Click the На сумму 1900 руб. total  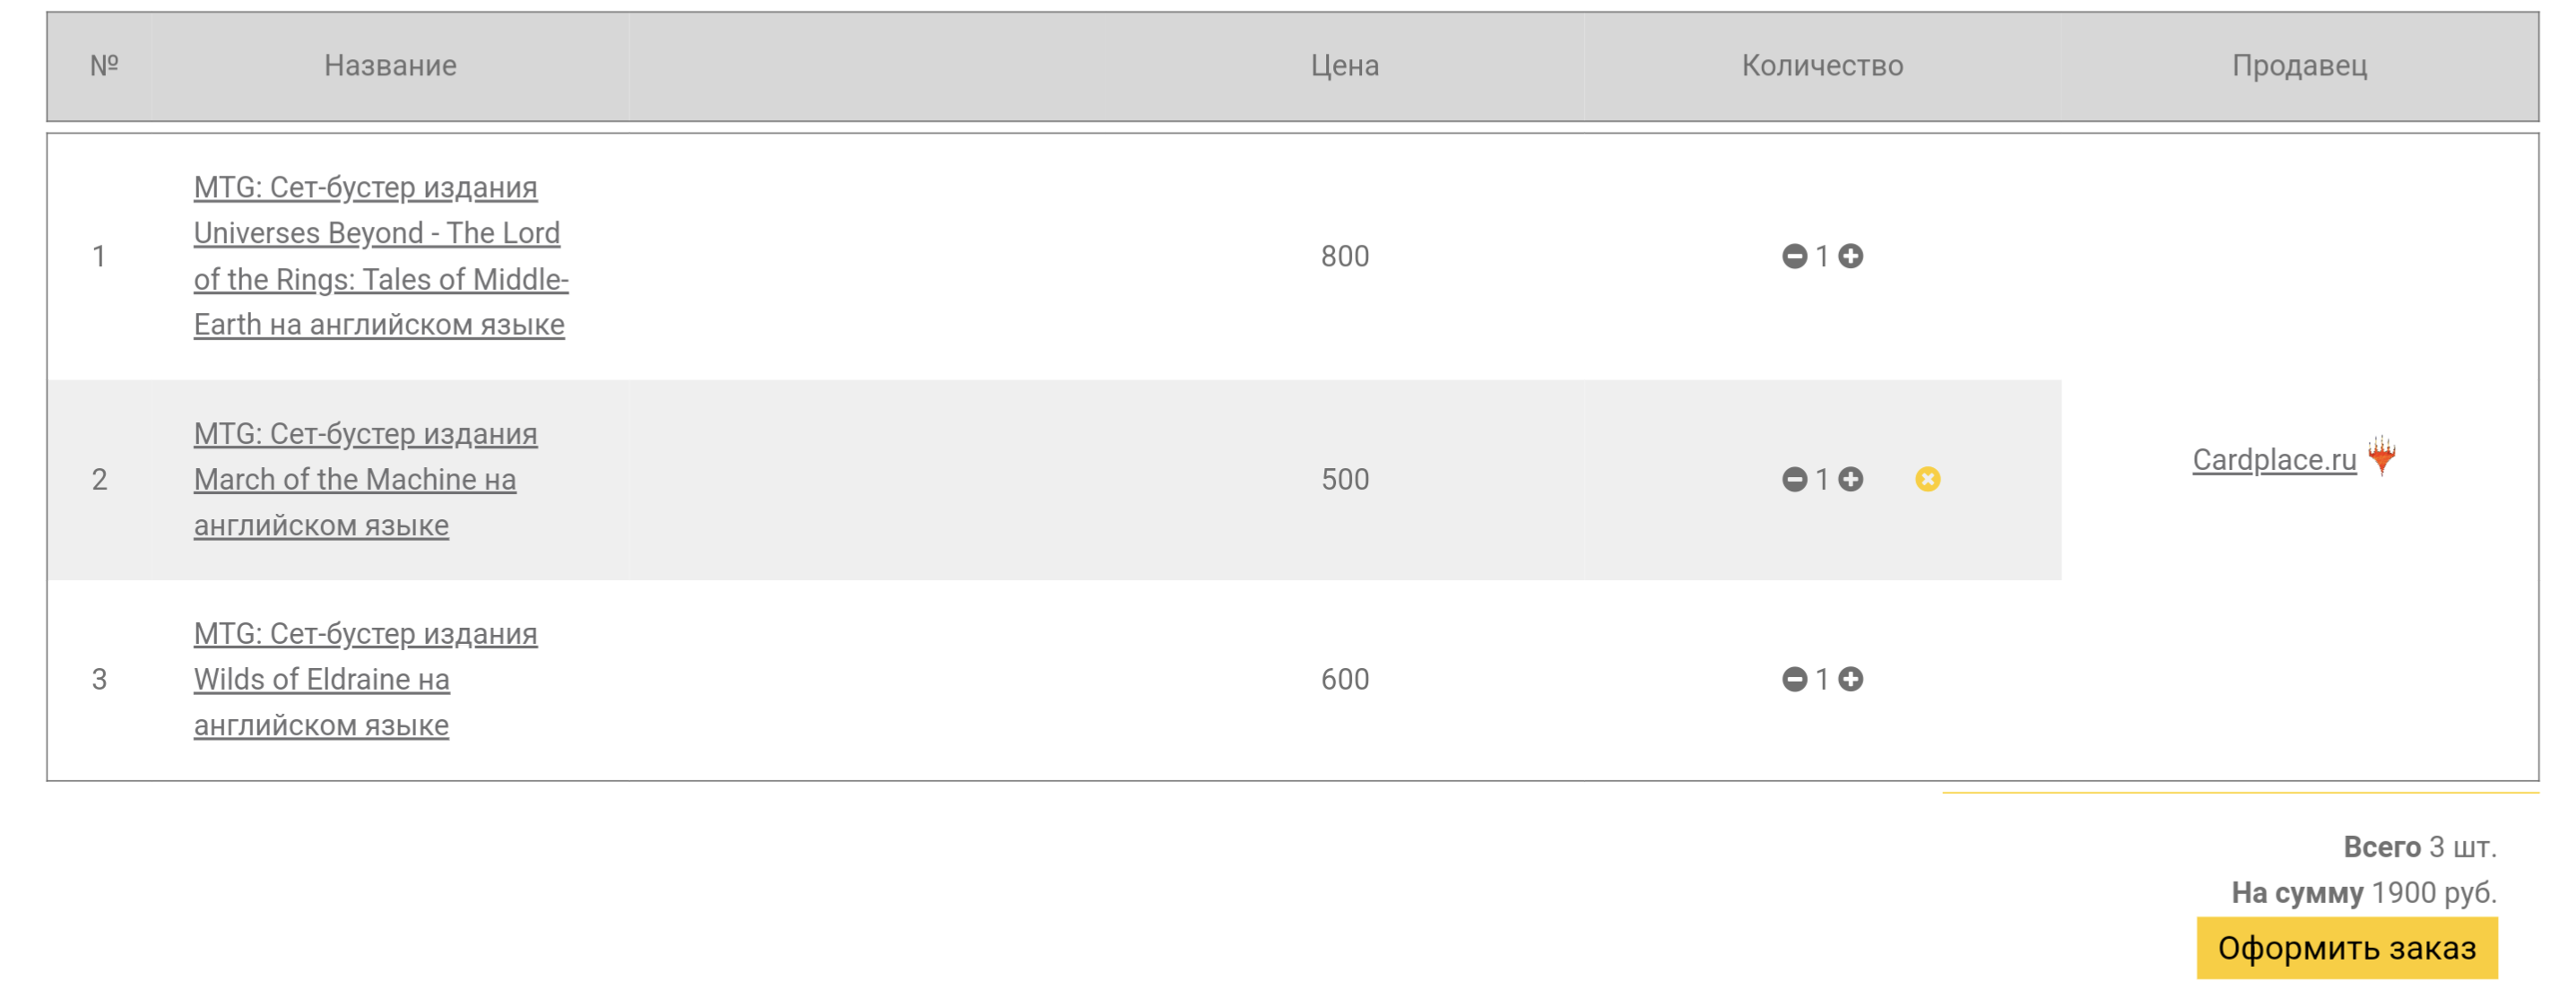pyautogui.click(x=2363, y=892)
